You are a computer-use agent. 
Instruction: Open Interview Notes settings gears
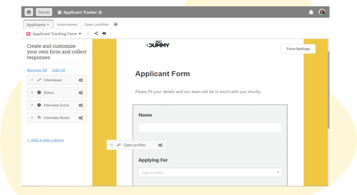click(81, 118)
